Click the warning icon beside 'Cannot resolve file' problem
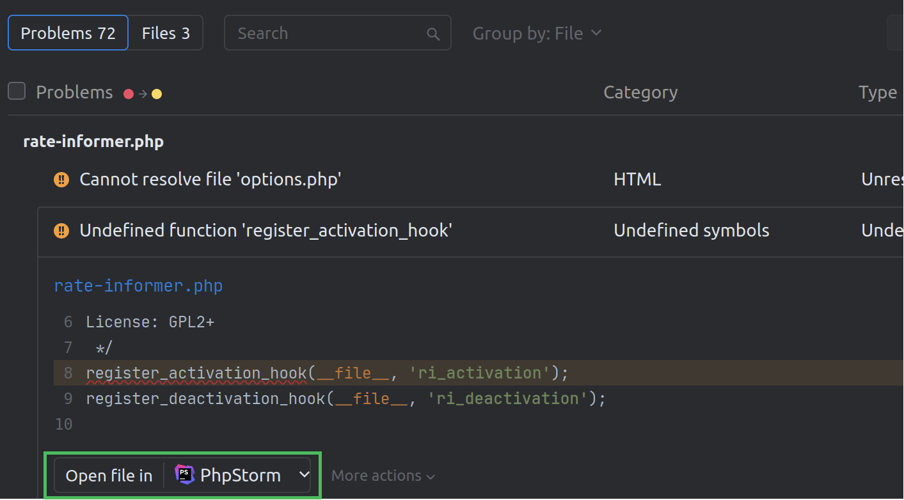The width and height of the screenshot is (904, 500). tap(61, 180)
